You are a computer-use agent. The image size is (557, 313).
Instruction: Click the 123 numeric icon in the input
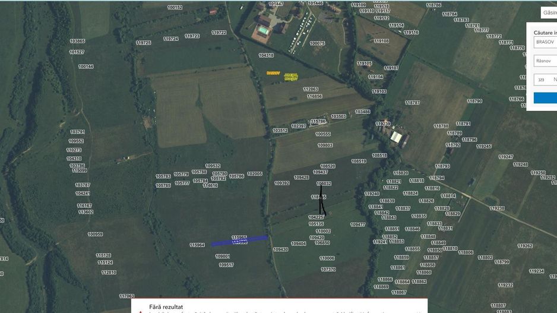541,80
